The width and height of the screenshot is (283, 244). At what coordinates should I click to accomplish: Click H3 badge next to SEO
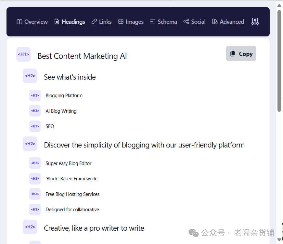pos(35,126)
